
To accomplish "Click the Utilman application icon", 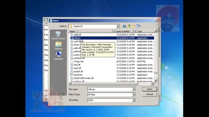I will click(x=72, y=38).
